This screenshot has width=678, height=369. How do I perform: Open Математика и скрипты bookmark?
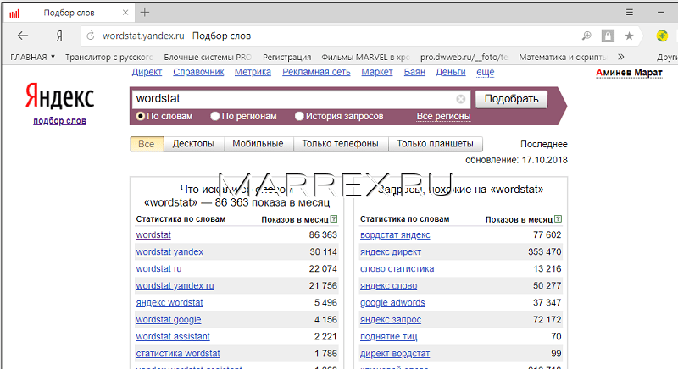point(563,57)
